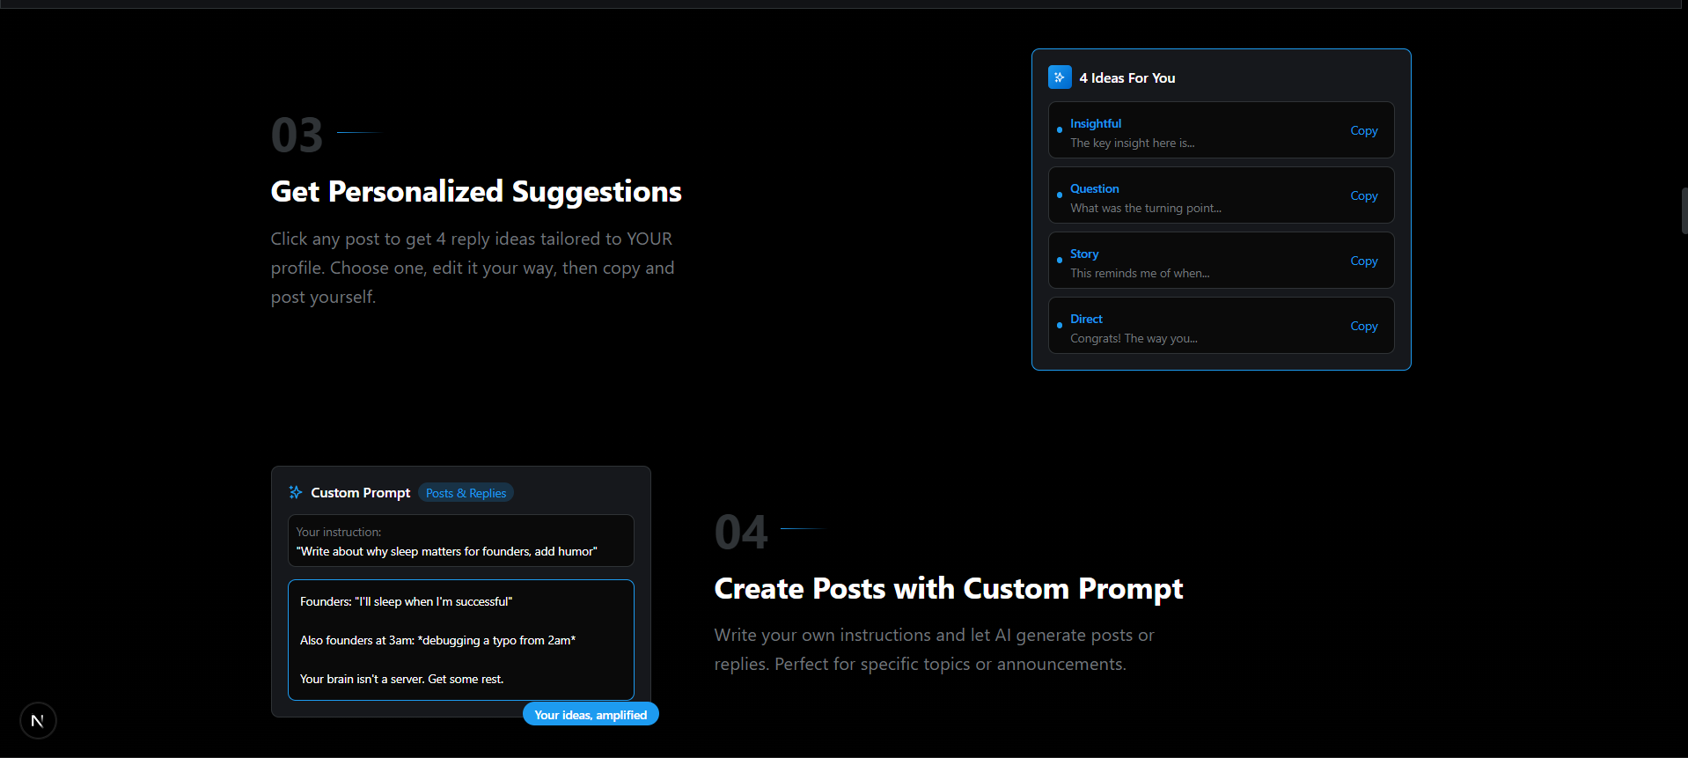The width and height of the screenshot is (1688, 758).
Task: Click the 'Your ideas, amplified' badge
Action: pyautogui.click(x=591, y=714)
